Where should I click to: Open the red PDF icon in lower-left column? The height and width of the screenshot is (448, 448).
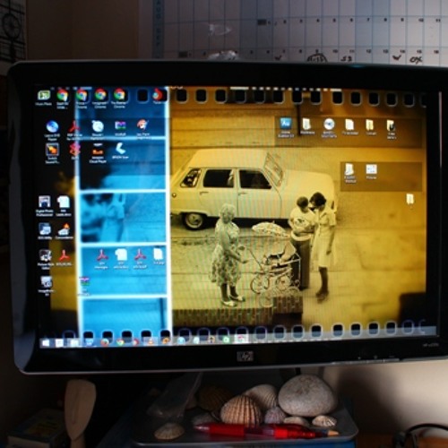(x=64, y=255)
